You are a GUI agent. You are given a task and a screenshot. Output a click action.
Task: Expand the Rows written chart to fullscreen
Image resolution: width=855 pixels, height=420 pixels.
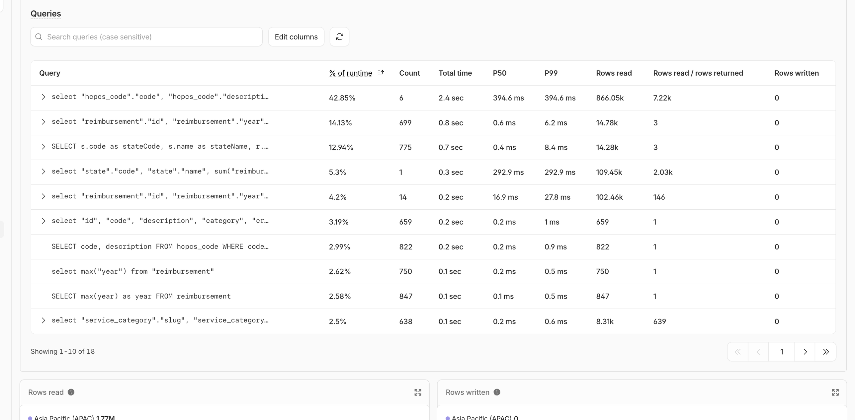pos(835,392)
